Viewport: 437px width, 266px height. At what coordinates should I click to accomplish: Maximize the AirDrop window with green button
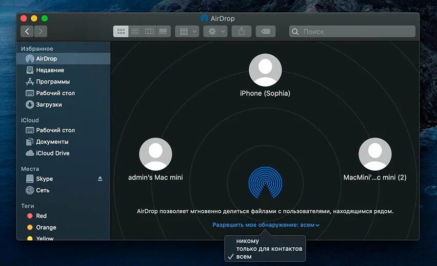(x=45, y=18)
